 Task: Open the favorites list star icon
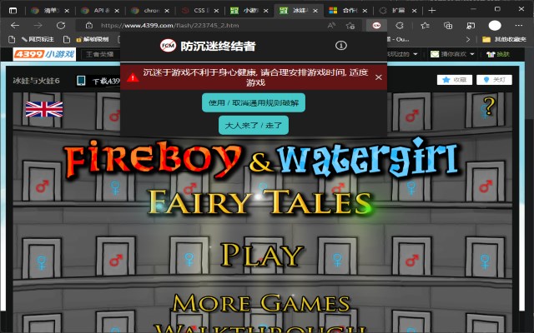425,26
